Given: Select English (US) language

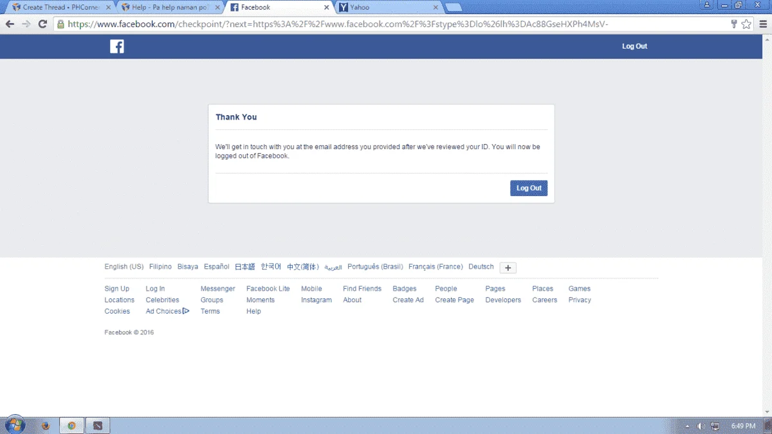Looking at the screenshot, I should point(124,267).
